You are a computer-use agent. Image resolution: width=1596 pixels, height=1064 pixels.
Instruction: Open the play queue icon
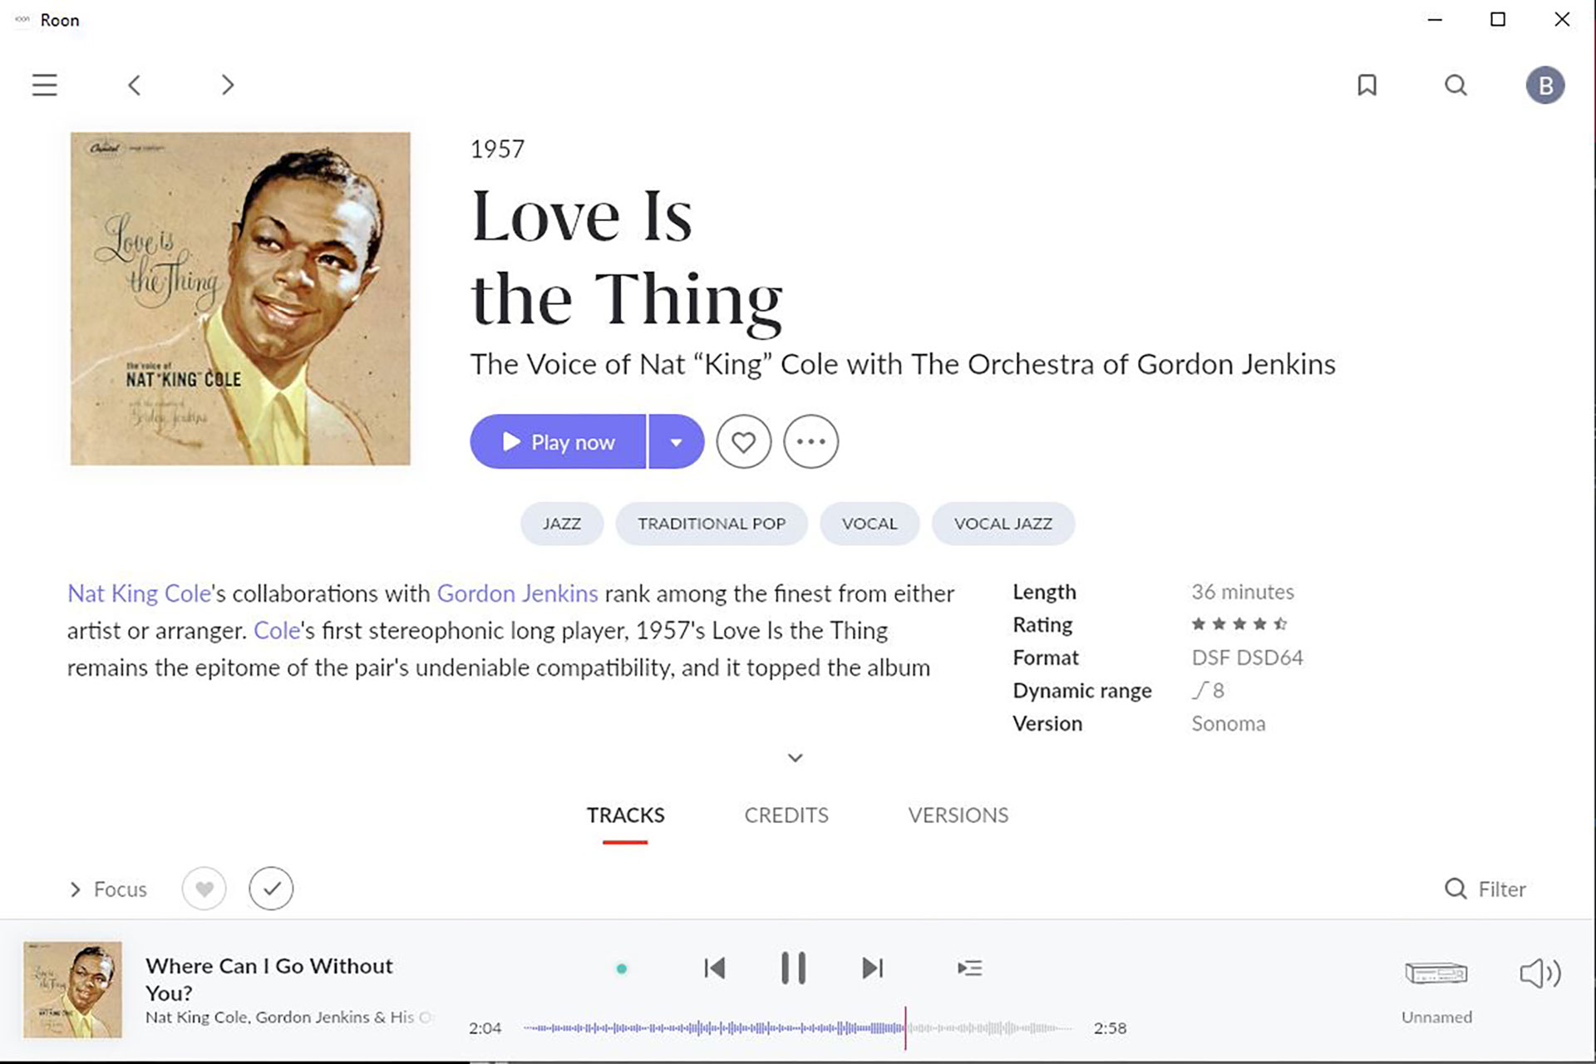pos(969,968)
